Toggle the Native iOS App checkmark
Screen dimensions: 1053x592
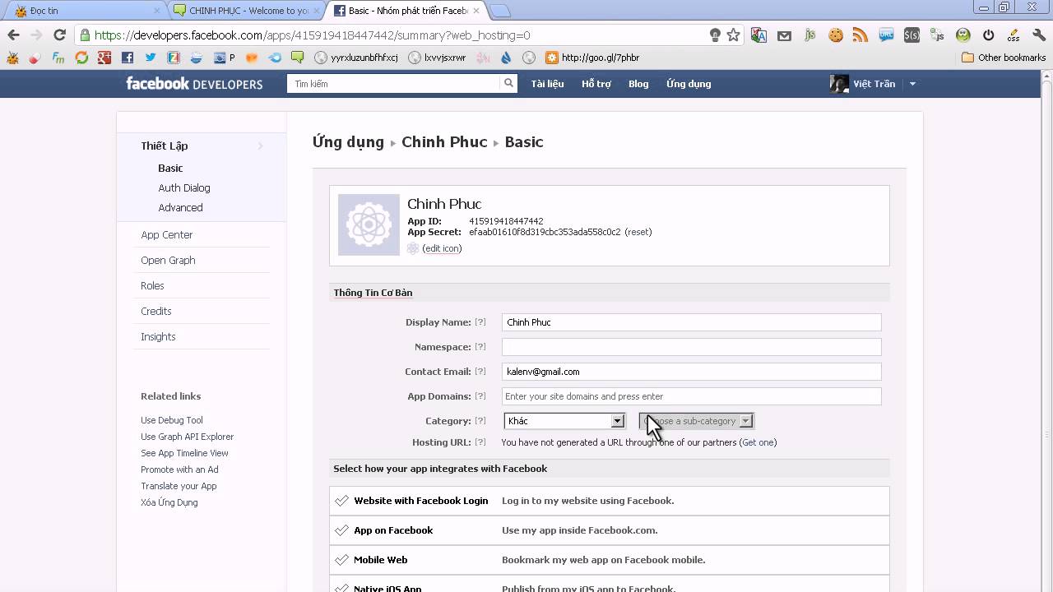click(x=341, y=588)
